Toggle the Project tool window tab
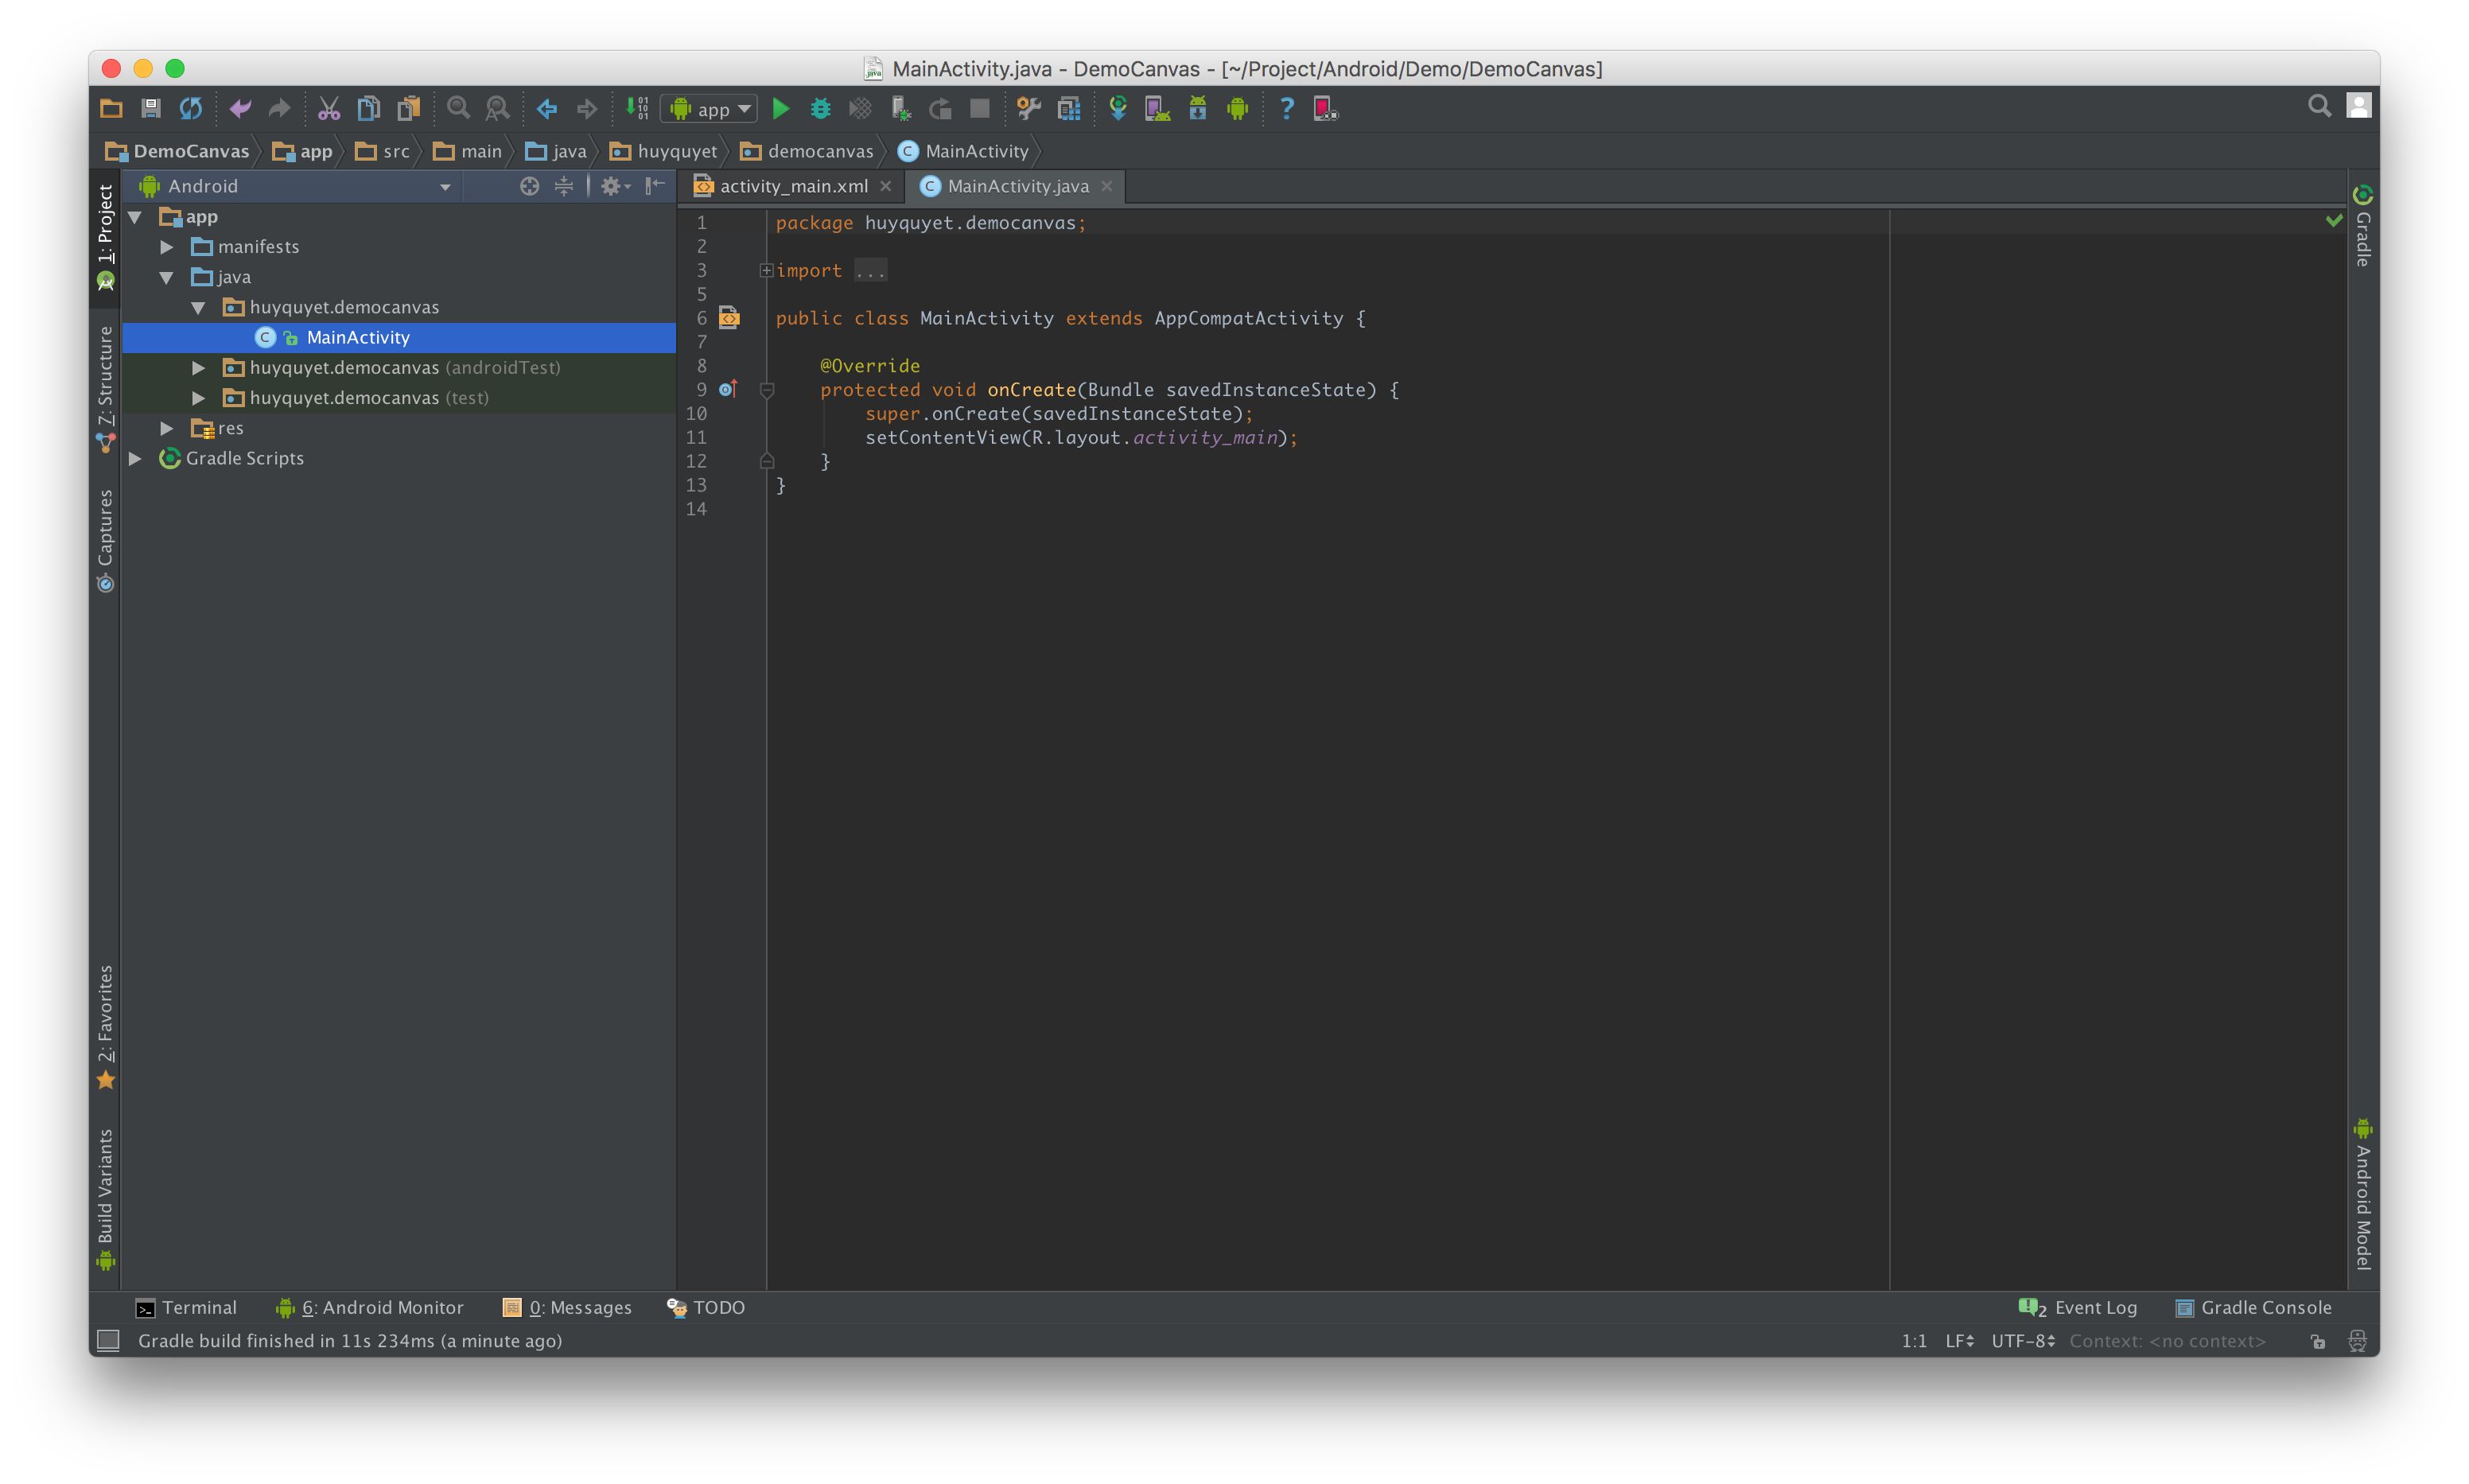2469x1484 pixels. [105, 237]
